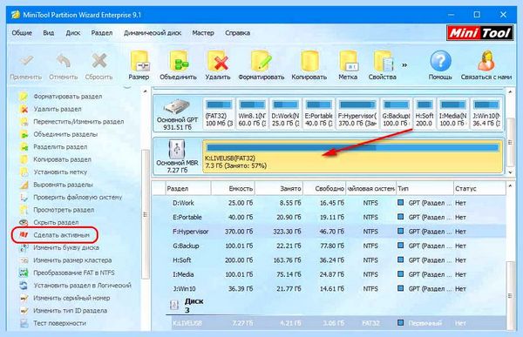Open the Размер (Resize) tool
Viewport: 523px width, 337px height.
(x=139, y=65)
